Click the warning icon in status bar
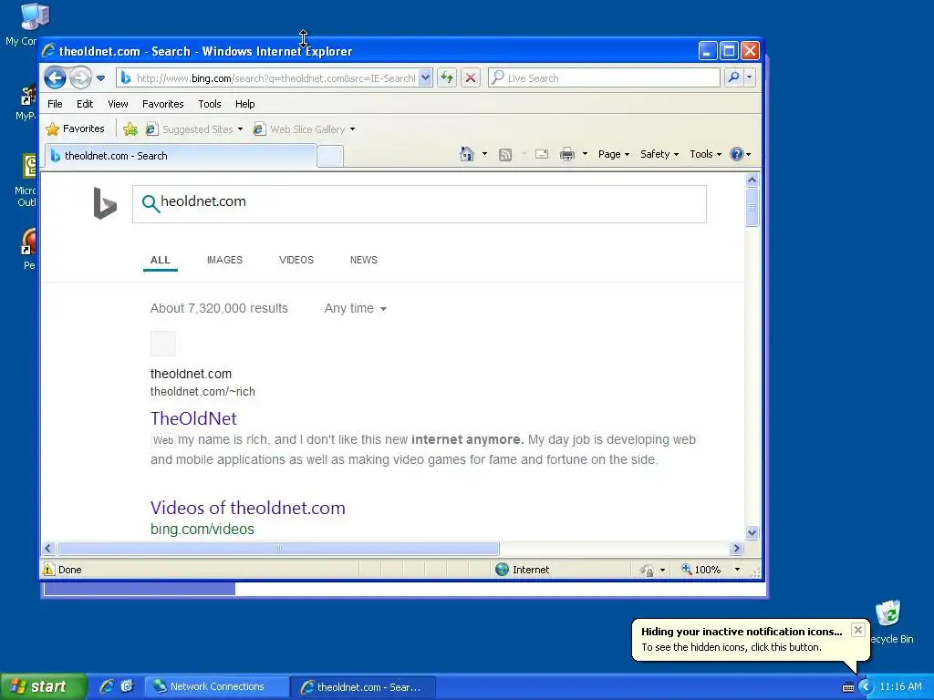 coord(49,569)
